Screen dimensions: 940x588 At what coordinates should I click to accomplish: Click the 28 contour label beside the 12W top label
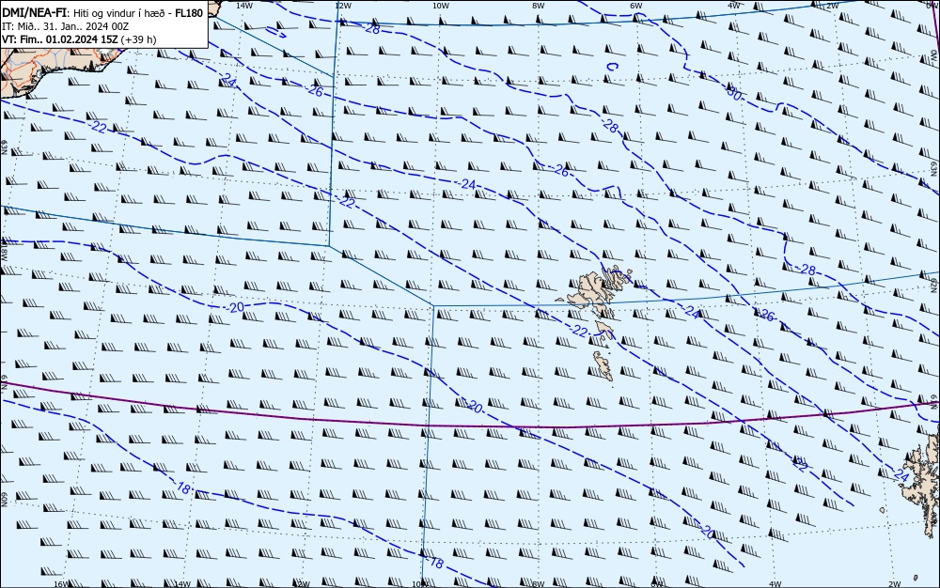tap(372, 28)
